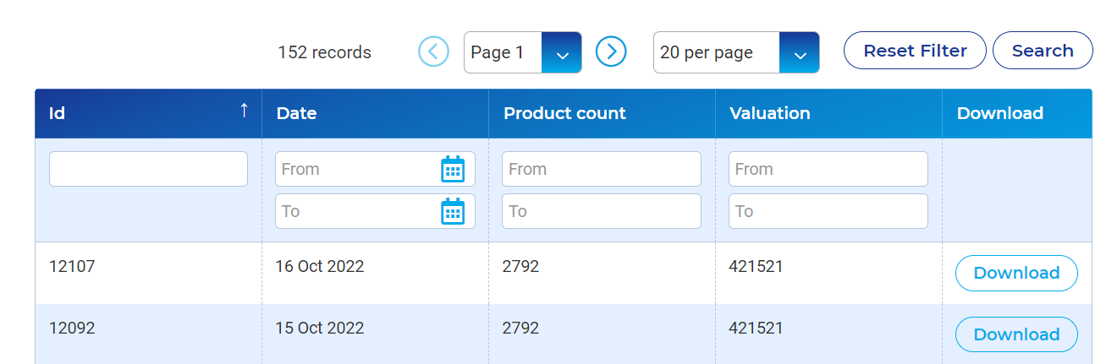
Task: Click the Search button
Action: pos(1043,51)
